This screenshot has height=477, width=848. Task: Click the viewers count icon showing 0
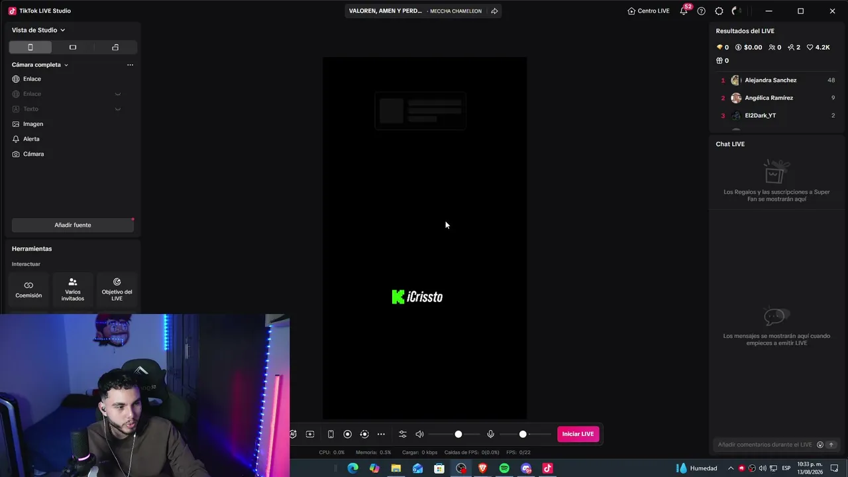(x=771, y=47)
